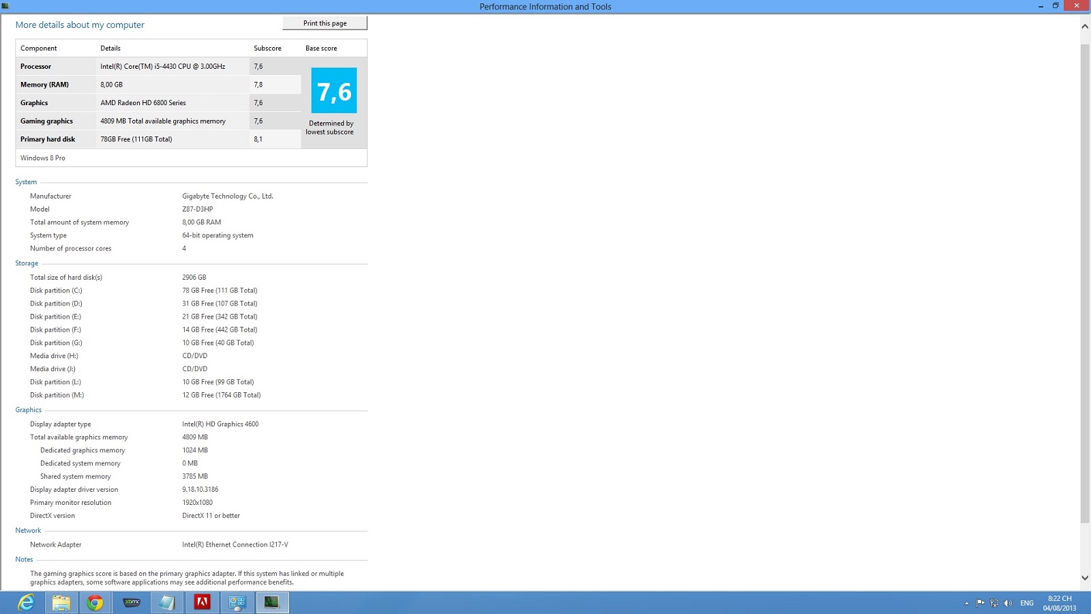The height and width of the screenshot is (614, 1091).
Task: Open XBMC from the taskbar
Action: [x=131, y=602]
